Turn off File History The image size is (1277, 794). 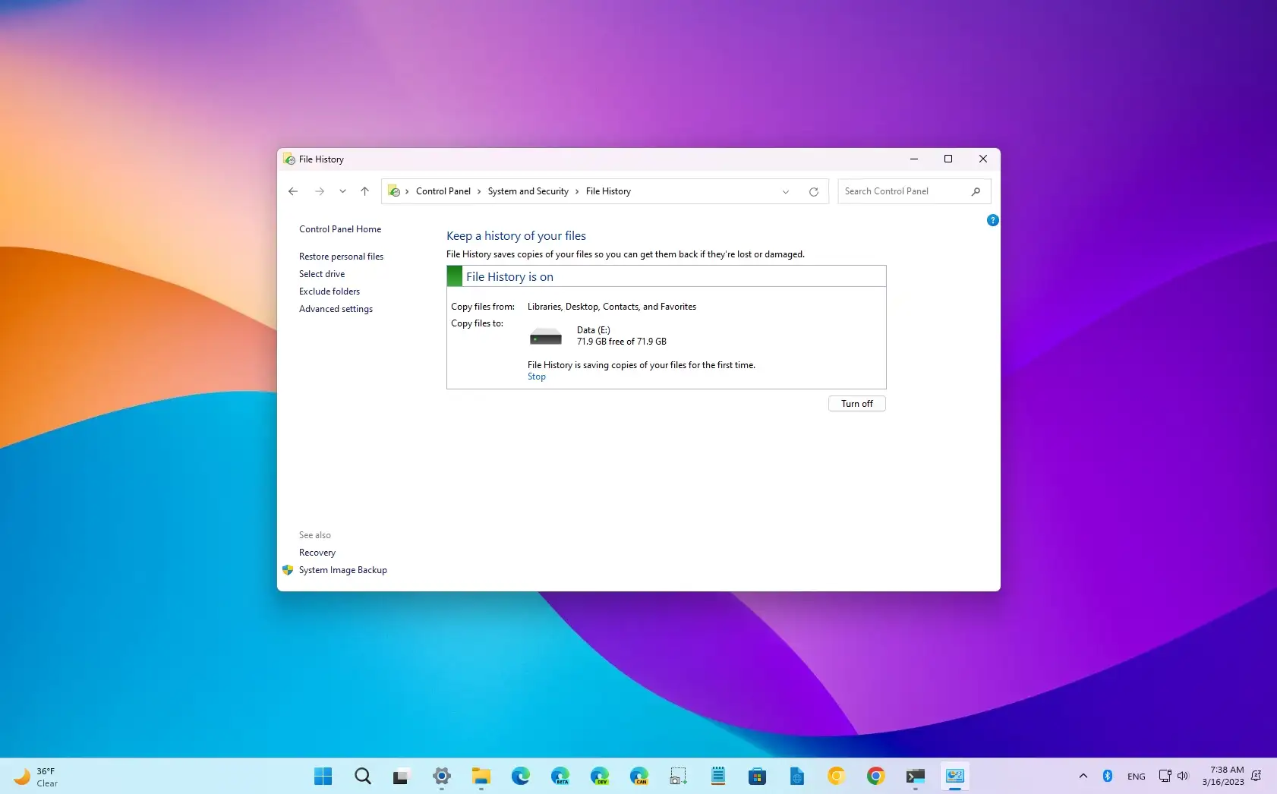pos(856,403)
